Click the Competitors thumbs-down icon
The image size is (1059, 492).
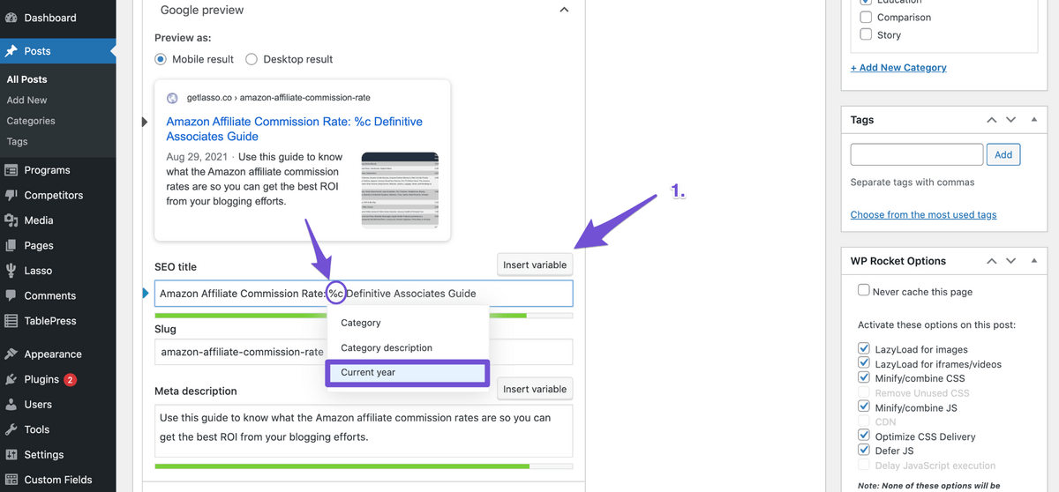point(11,195)
